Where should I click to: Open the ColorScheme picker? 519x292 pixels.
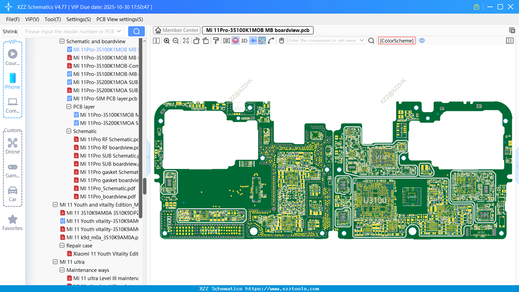(x=396, y=40)
